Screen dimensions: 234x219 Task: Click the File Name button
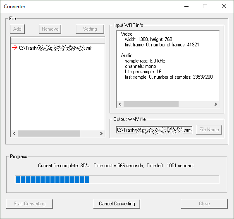tap(209, 130)
